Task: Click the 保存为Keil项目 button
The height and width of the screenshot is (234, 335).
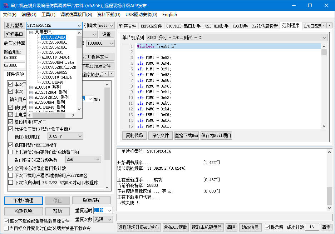Action: (x=216, y=135)
